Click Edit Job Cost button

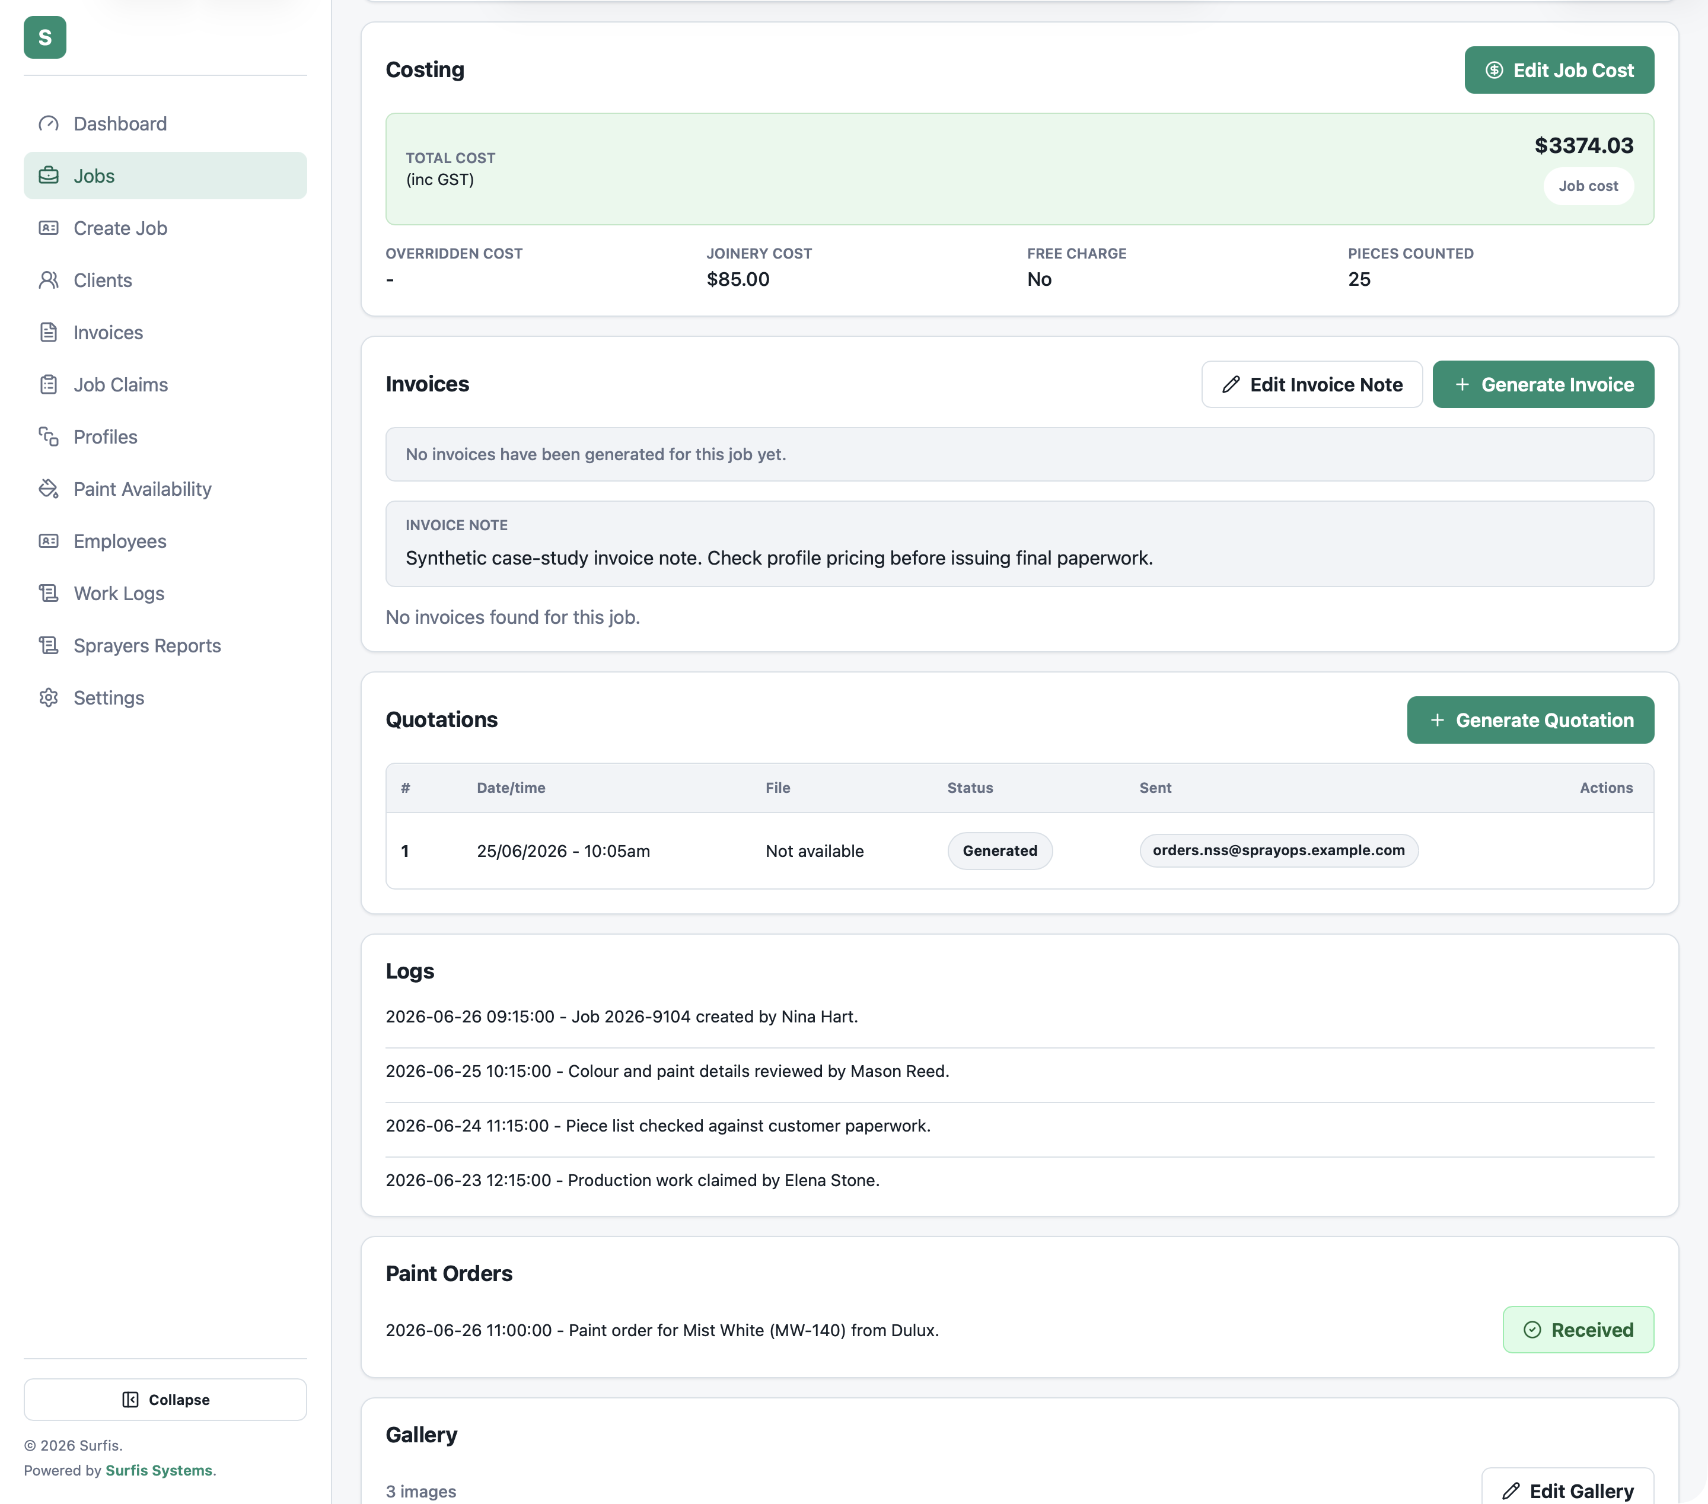pyautogui.click(x=1559, y=70)
